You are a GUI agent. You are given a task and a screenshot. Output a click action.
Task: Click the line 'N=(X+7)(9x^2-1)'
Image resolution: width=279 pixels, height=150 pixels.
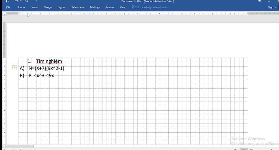pyautogui.click(x=46, y=68)
